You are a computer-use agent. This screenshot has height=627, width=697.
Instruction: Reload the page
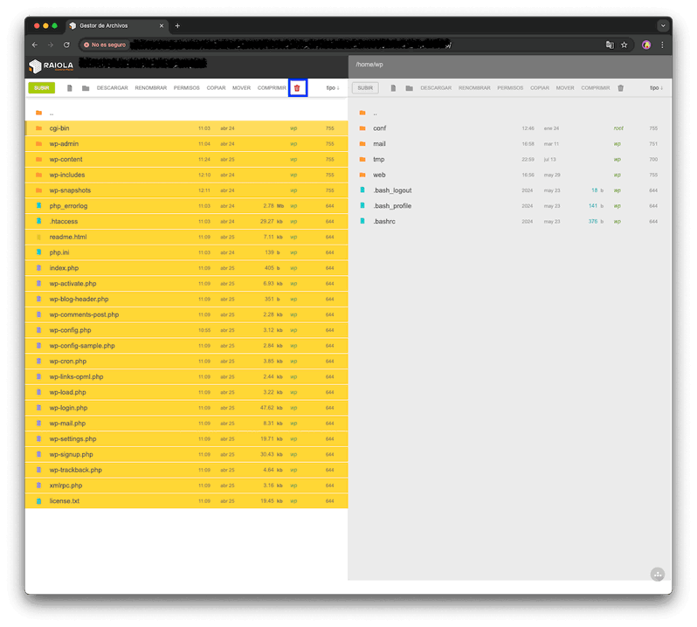(x=66, y=45)
